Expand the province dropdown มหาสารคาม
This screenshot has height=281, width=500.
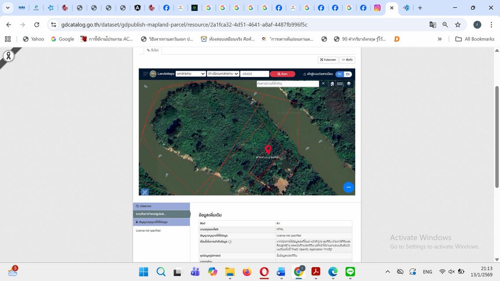[190, 74]
